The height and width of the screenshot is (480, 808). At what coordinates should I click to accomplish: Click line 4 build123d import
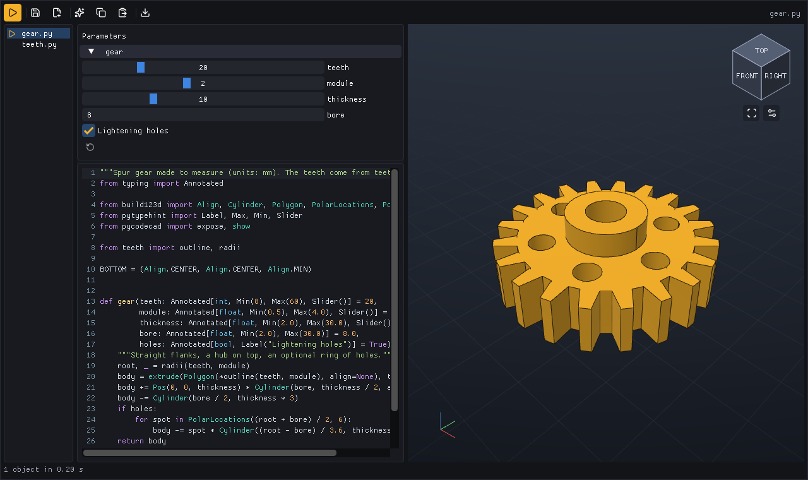click(245, 205)
